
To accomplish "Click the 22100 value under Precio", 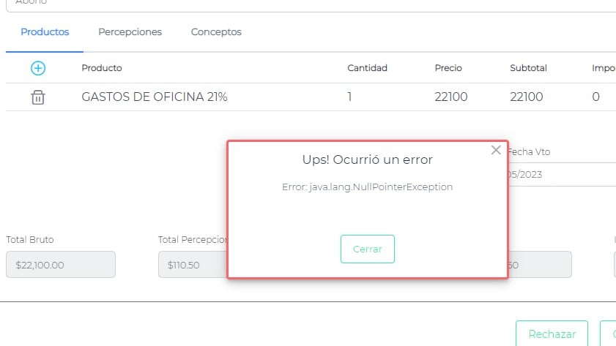I will (450, 97).
